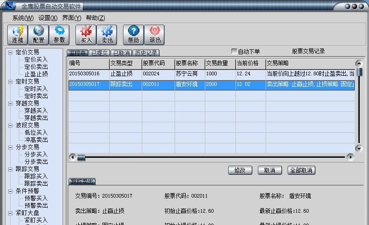The width and height of the screenshot is (369, 225).
Task: Open the 参数 (Parameters) gear icon
Action: [x=59, y=34]
